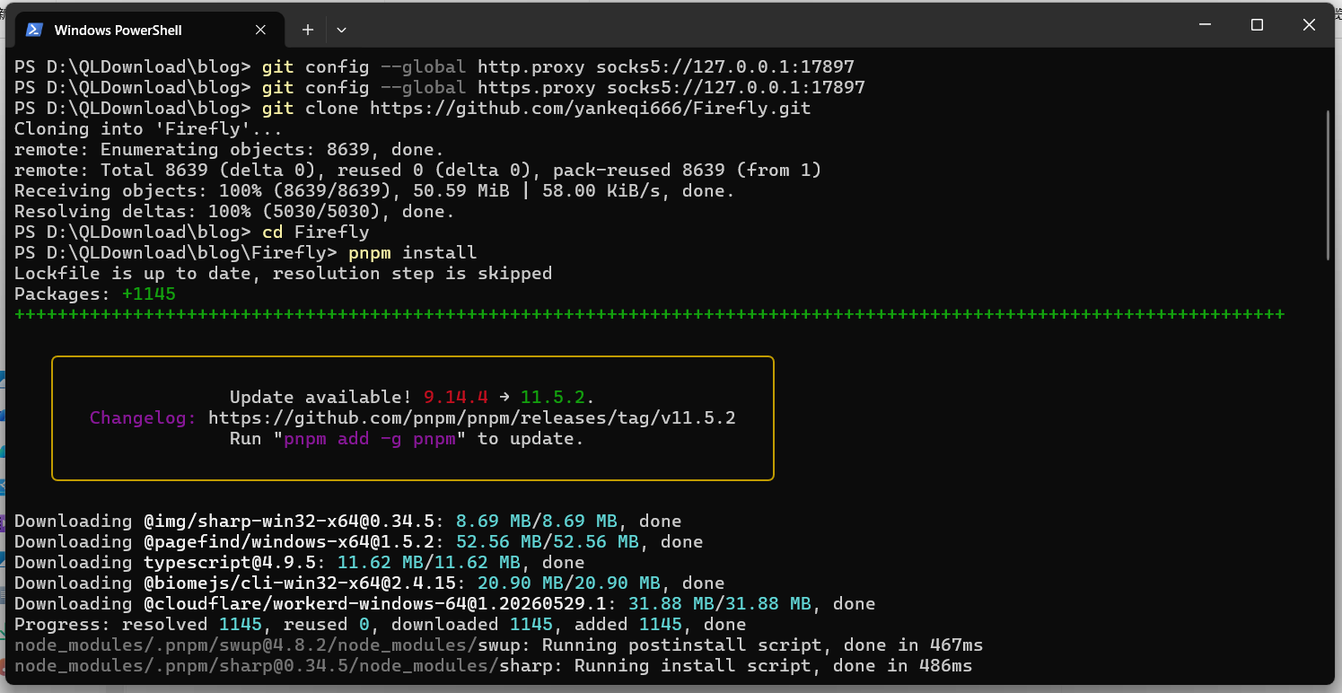This screenshot has width=1342, height=693.
Task: Click the https.proxy git config command line
Action: click(440, 88)
